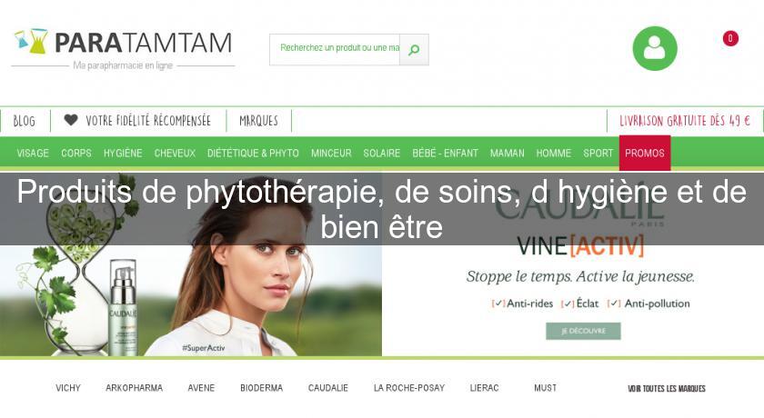Viewport: 764px width, 418px height.
Task: Click the heart icon beside fidélité
Action: (x=71, y=120)
